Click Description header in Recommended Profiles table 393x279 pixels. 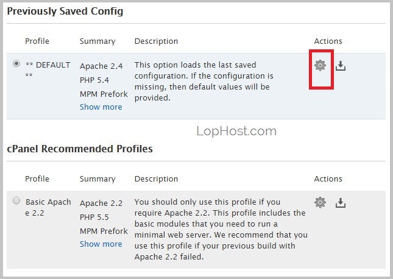point(156,178)
